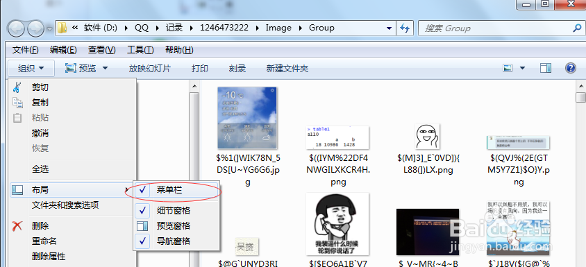Screen dimensions: 586x267
Task: Open the 工具(T) menu
Action: (x=140, y=50)
